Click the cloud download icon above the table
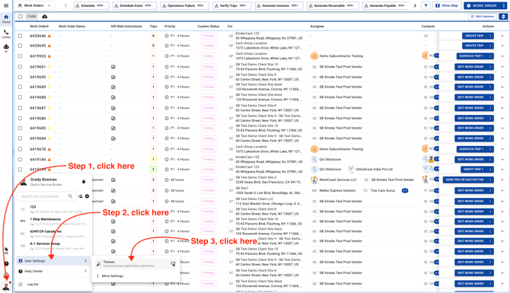 tap(45, 17)
